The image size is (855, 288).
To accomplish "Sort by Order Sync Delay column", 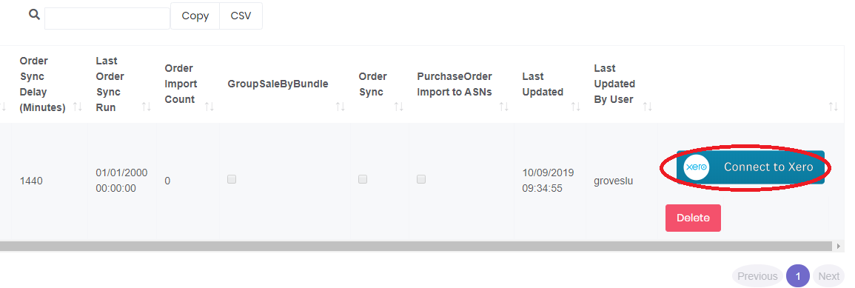I will (x=78, y=107).
